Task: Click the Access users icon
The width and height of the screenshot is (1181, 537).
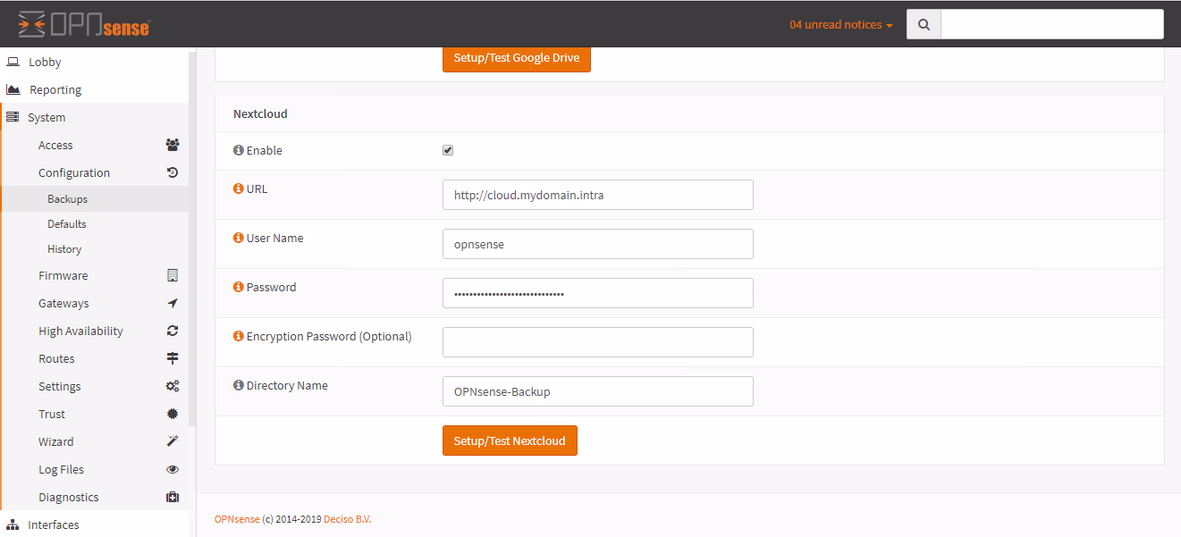Action: [173, 145]
